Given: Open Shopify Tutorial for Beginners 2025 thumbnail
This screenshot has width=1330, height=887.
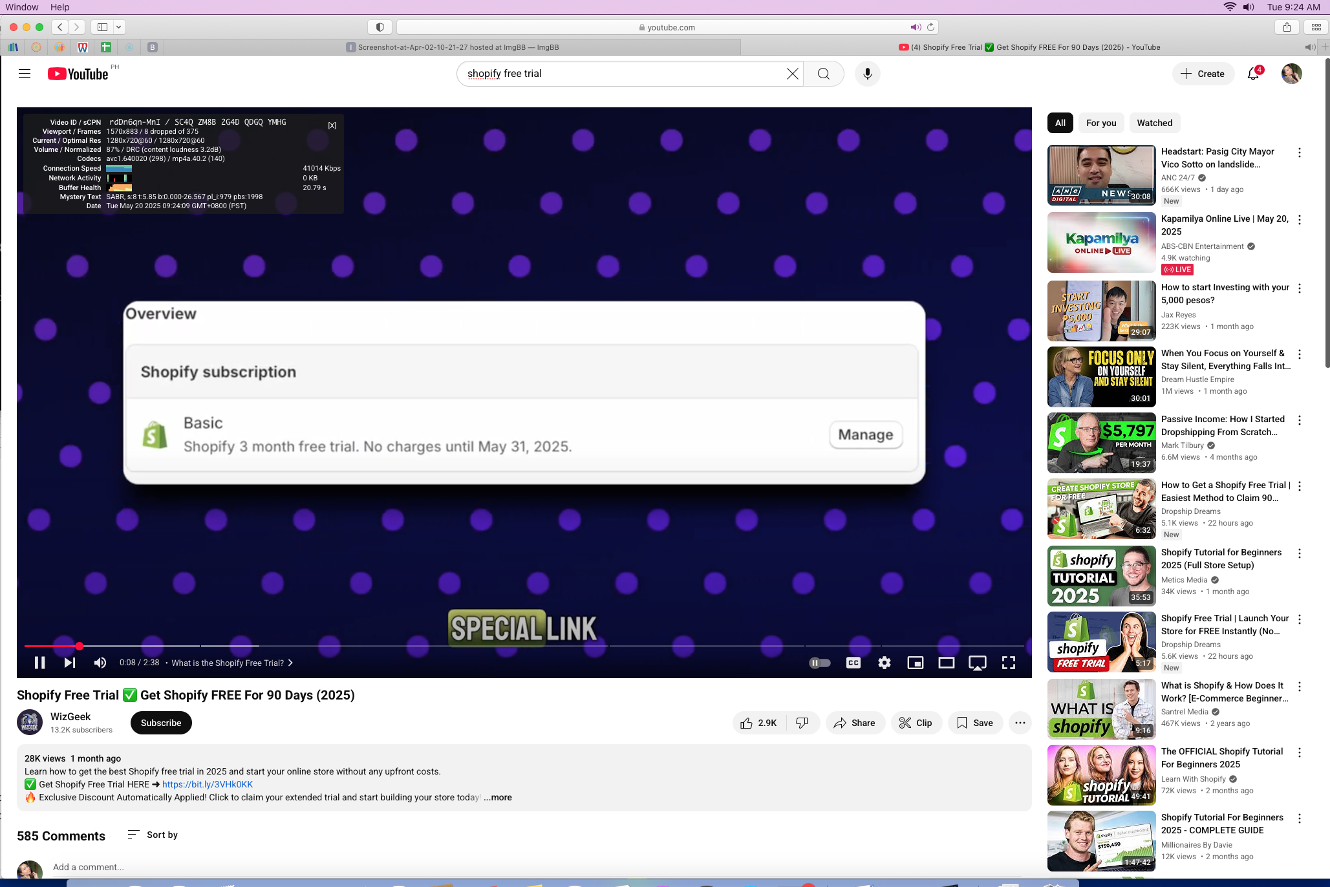Looking at the screenshot, I should [1101, 576].
